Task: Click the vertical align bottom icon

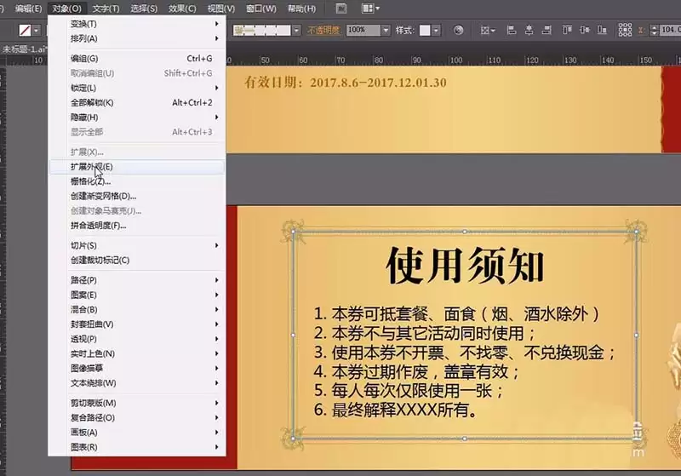Action: coord(602,30)
